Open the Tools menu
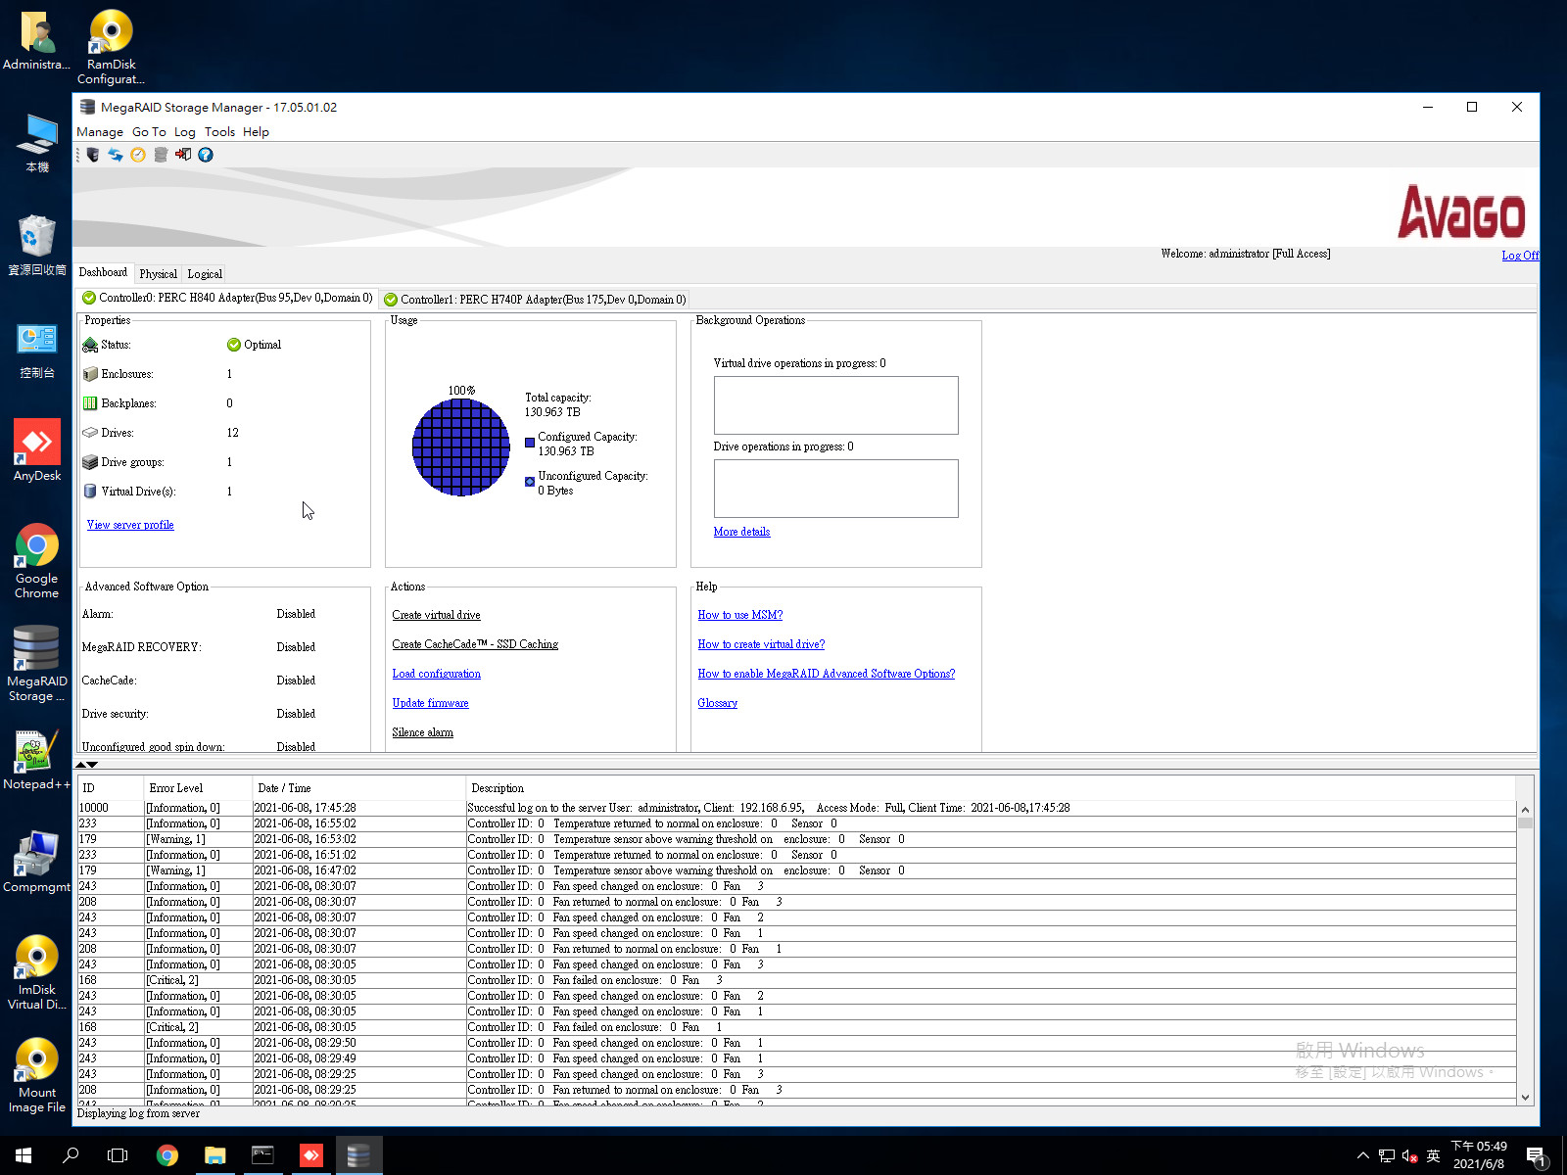Viewport: 1567px width, 1175px height. pyautogui.click(x=219, y=132)
